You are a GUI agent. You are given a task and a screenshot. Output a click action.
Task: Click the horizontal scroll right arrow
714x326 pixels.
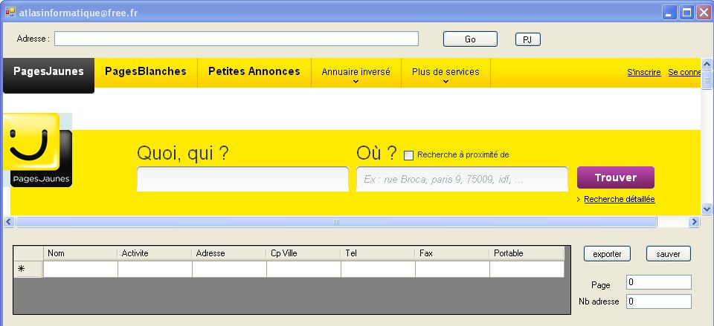(x=695, y=222)
